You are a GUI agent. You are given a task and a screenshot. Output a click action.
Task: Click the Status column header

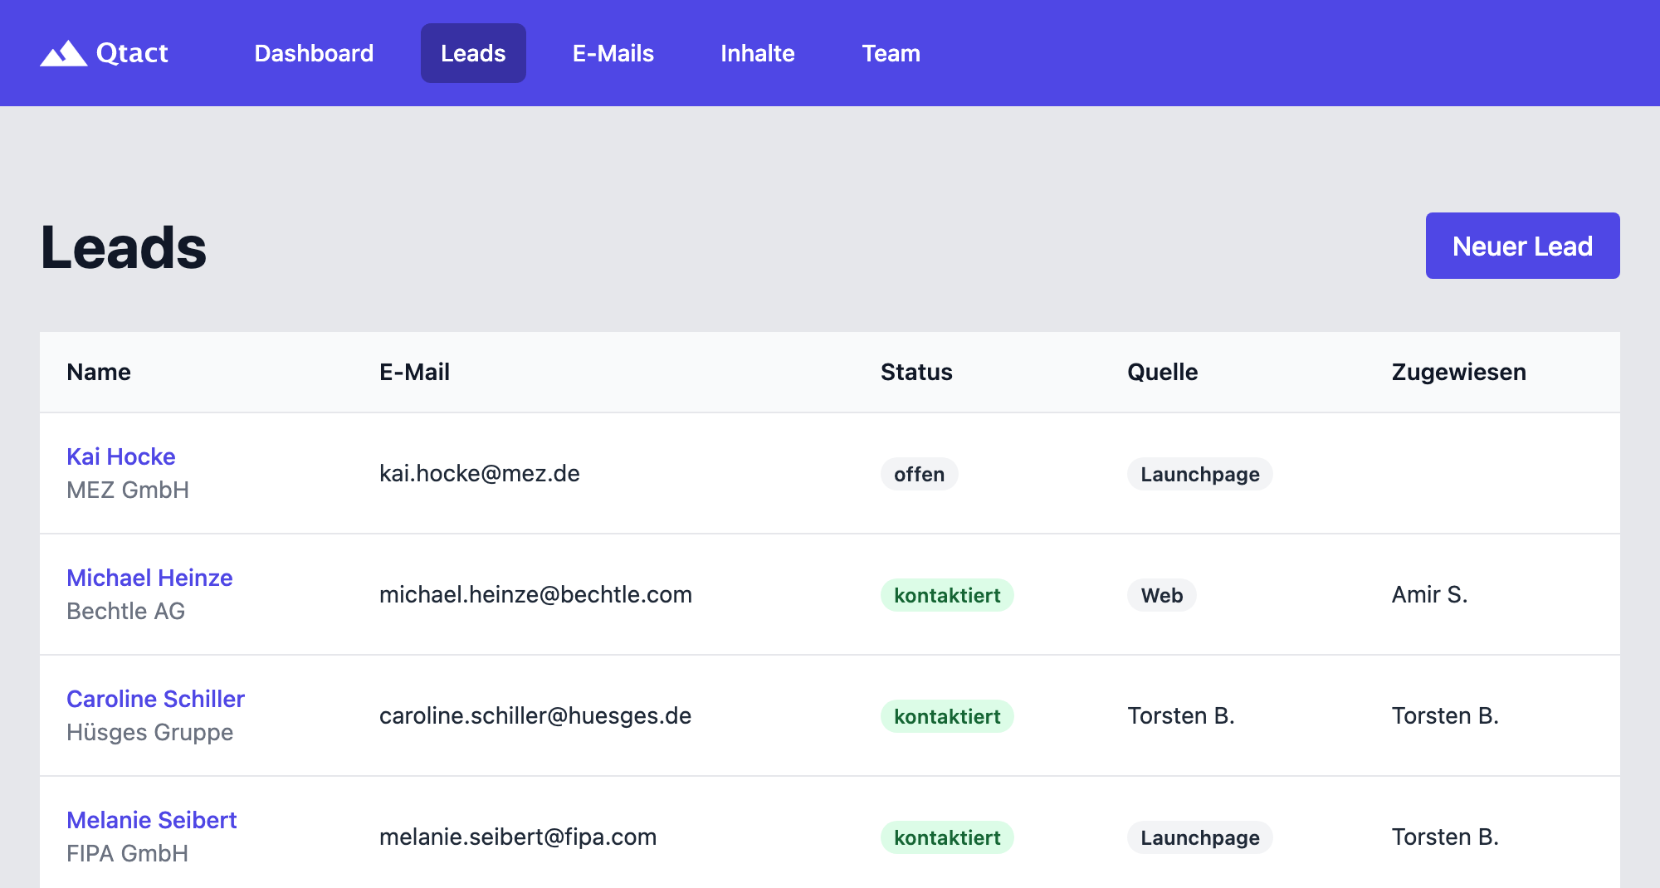click(x=916, y=372)
